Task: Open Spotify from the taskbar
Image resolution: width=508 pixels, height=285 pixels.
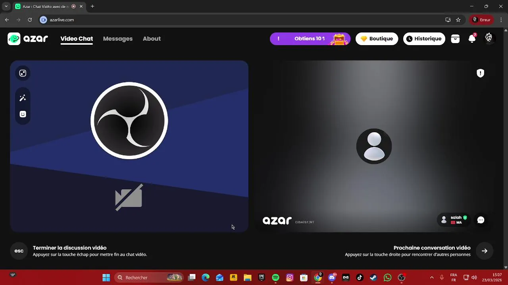Action: pyautogui.click(x=275, y=277)
